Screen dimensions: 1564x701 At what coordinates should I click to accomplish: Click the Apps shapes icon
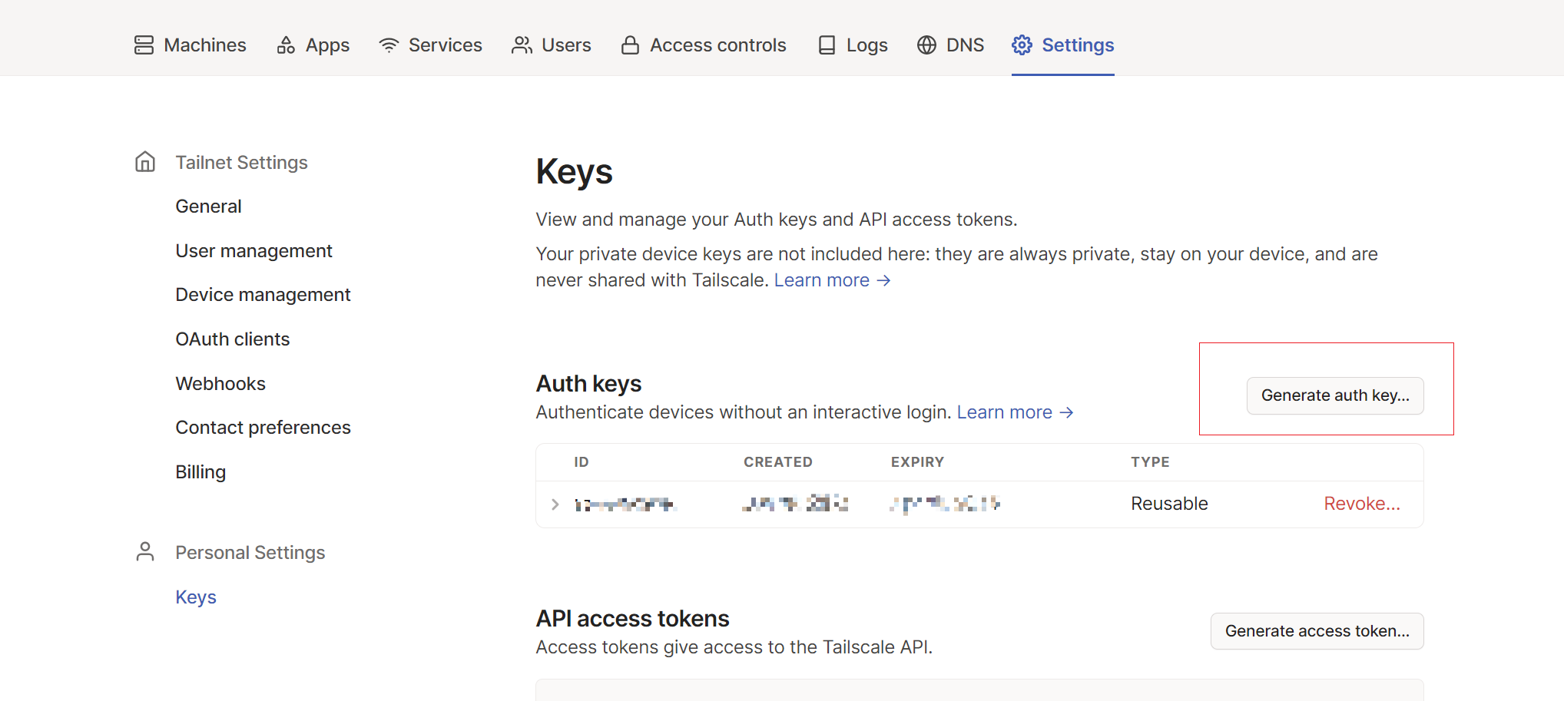point(286,45)
